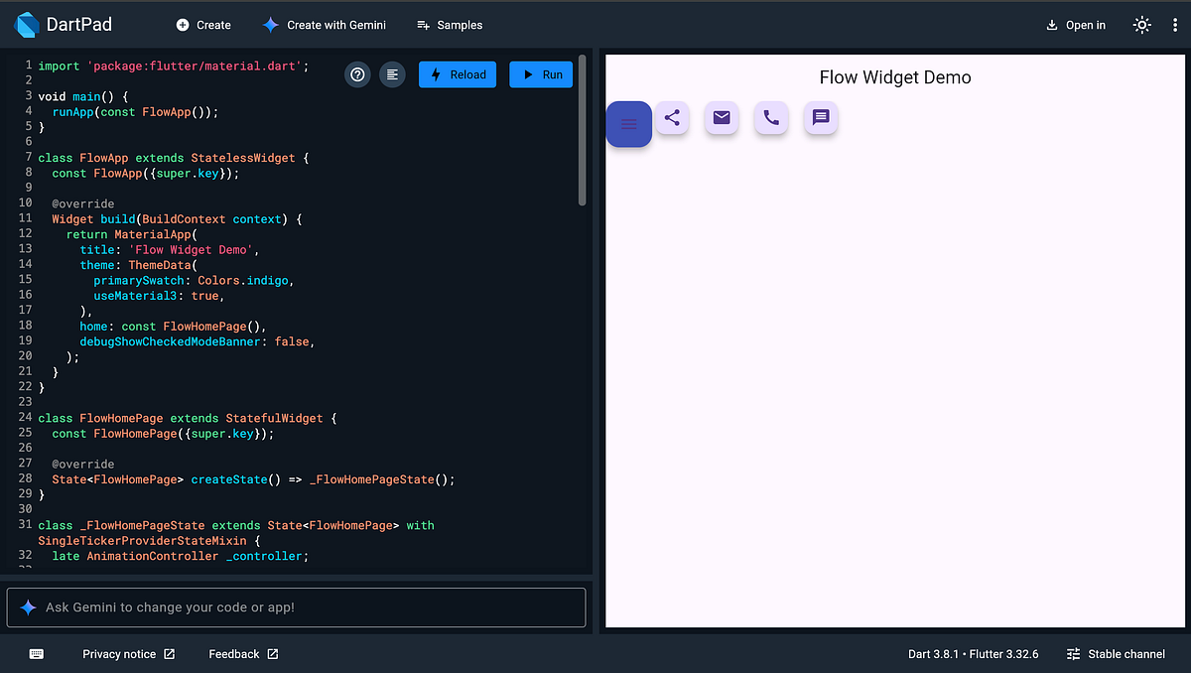Open the Open in menu
This screenshot has height=673, width=1191.
pos(1076,24)
